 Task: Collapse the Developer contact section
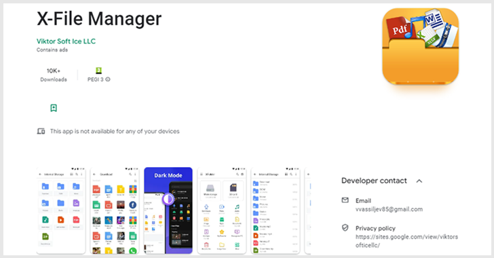(419, 181)
